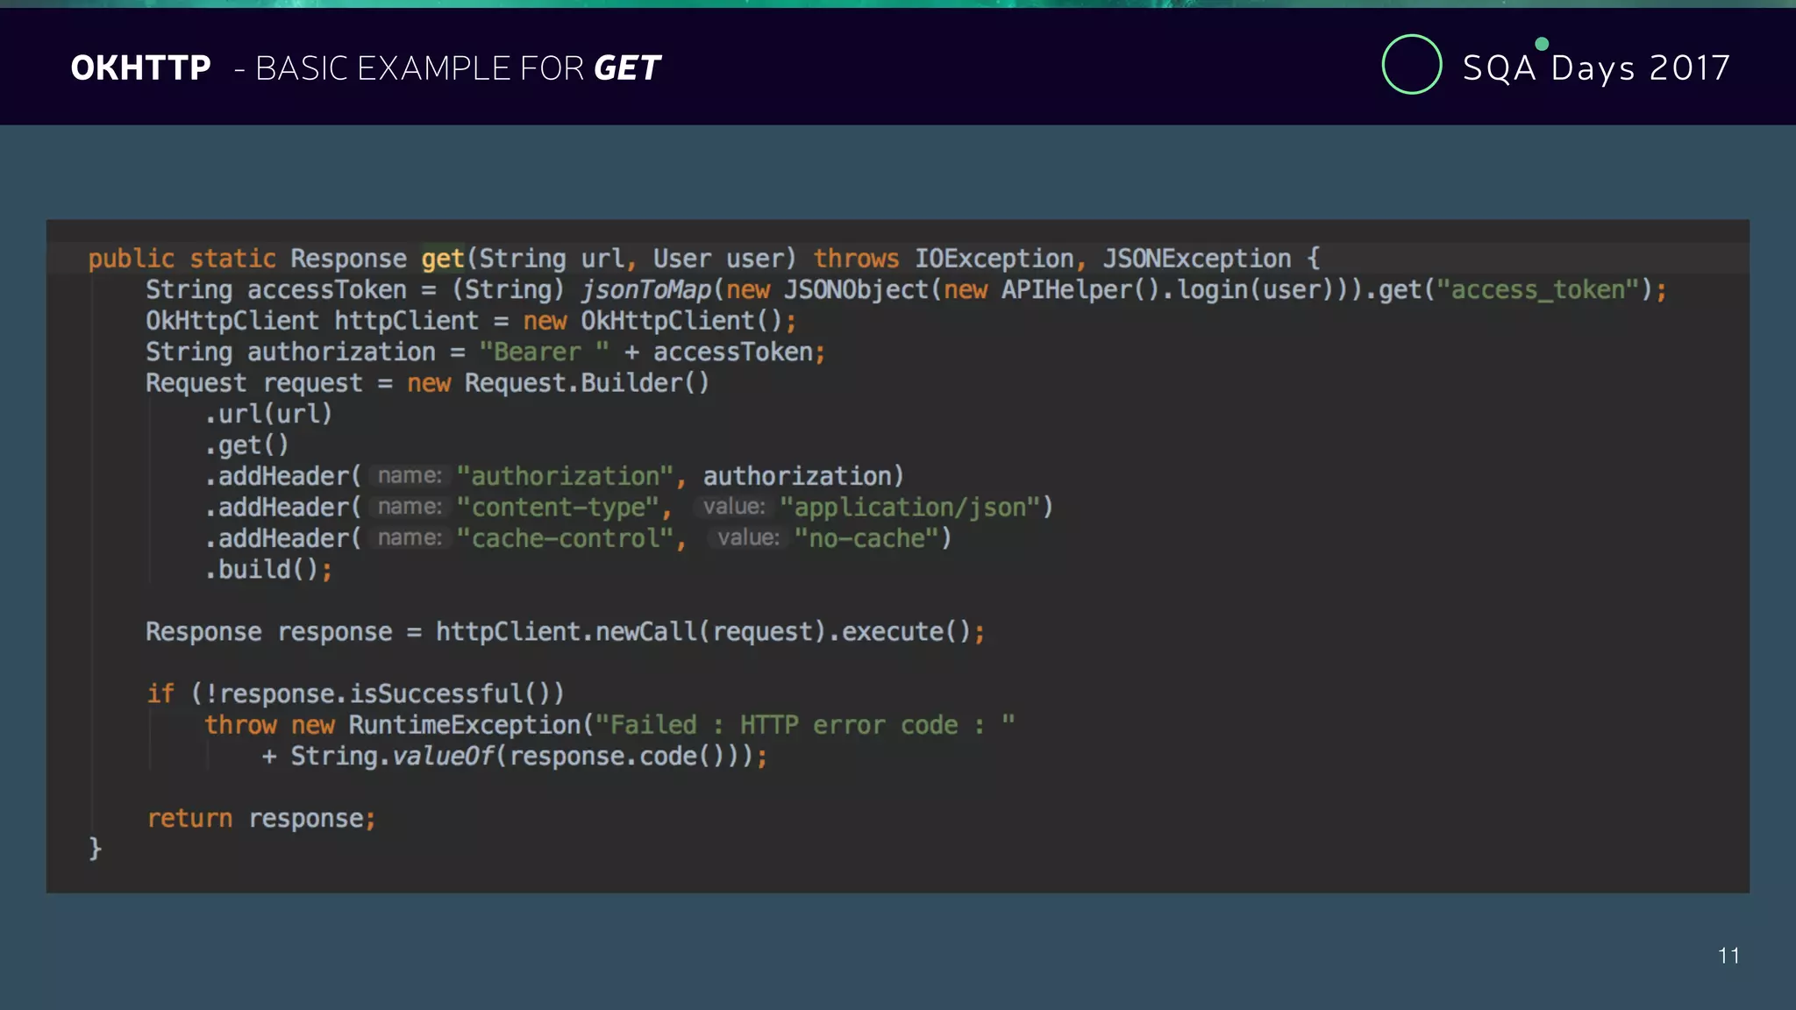Screen dimensions: 1796x1010
Task: Click the closing brace of the method
Action: (95, 849)
